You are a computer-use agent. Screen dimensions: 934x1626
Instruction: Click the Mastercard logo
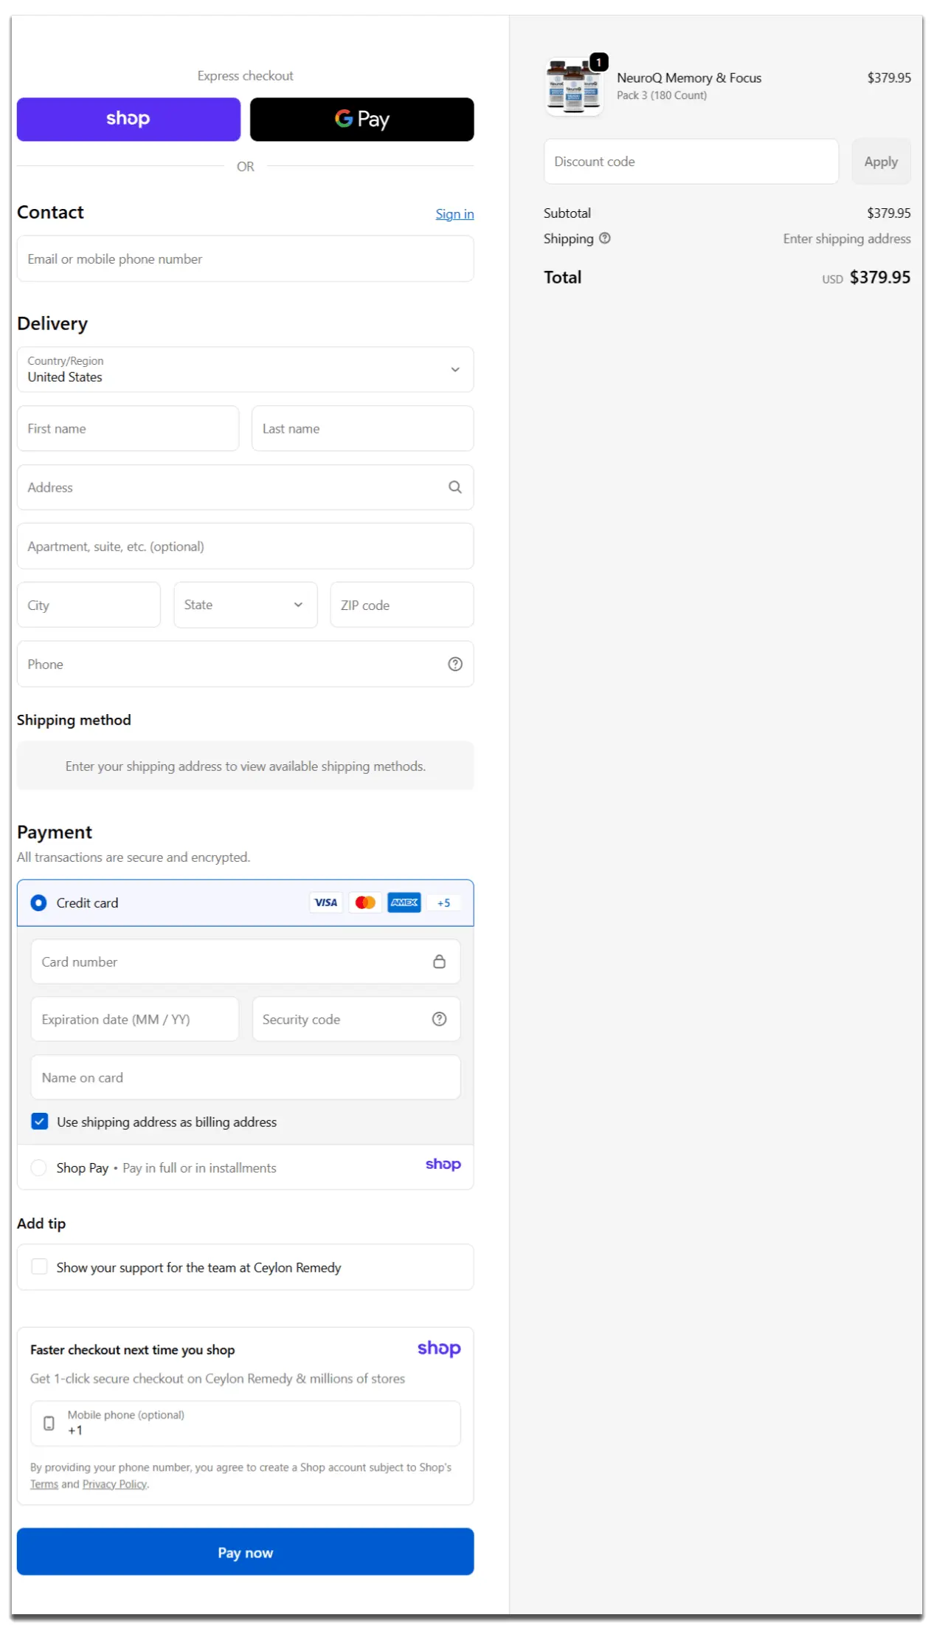pos(365,902)
